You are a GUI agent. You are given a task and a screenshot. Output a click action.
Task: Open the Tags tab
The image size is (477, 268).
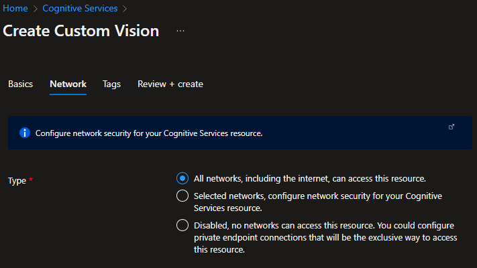click(111, 84)
